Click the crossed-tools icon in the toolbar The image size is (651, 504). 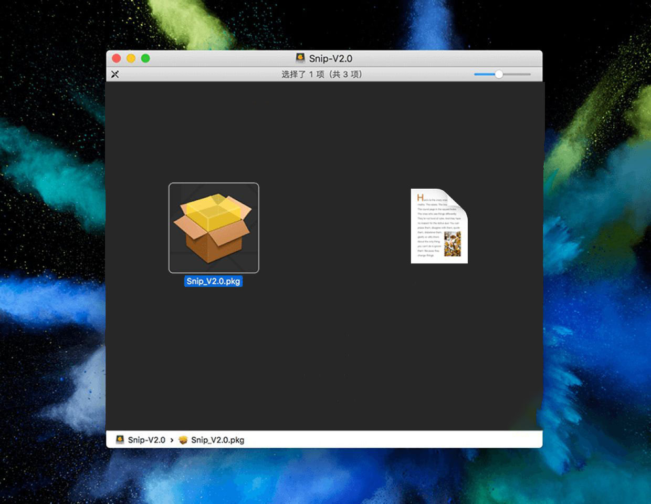click(115, 74)
